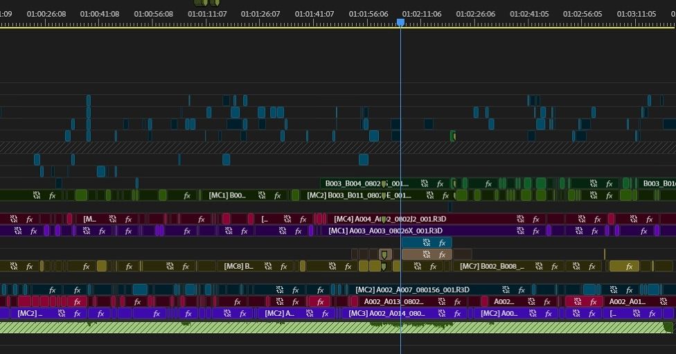The width and height of the screenshot is (676, 354).
Task: Click ruler at timecode 01:00:26:08
Action: (x=46, y=15)
